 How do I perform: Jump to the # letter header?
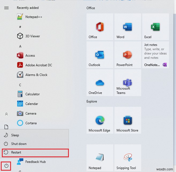(20, 27)
